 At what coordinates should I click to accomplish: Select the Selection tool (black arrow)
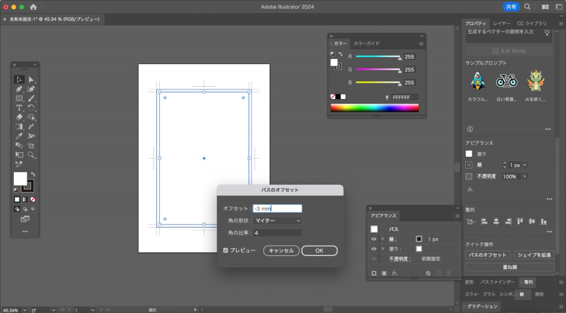point(19,80)
